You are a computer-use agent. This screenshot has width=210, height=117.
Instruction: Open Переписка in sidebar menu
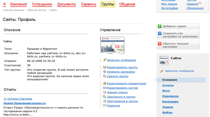170,96
